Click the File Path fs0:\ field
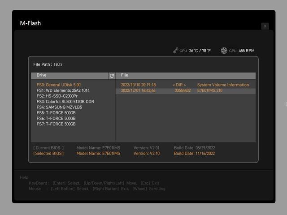Screen dimensions: 287x215 point(48,64)
